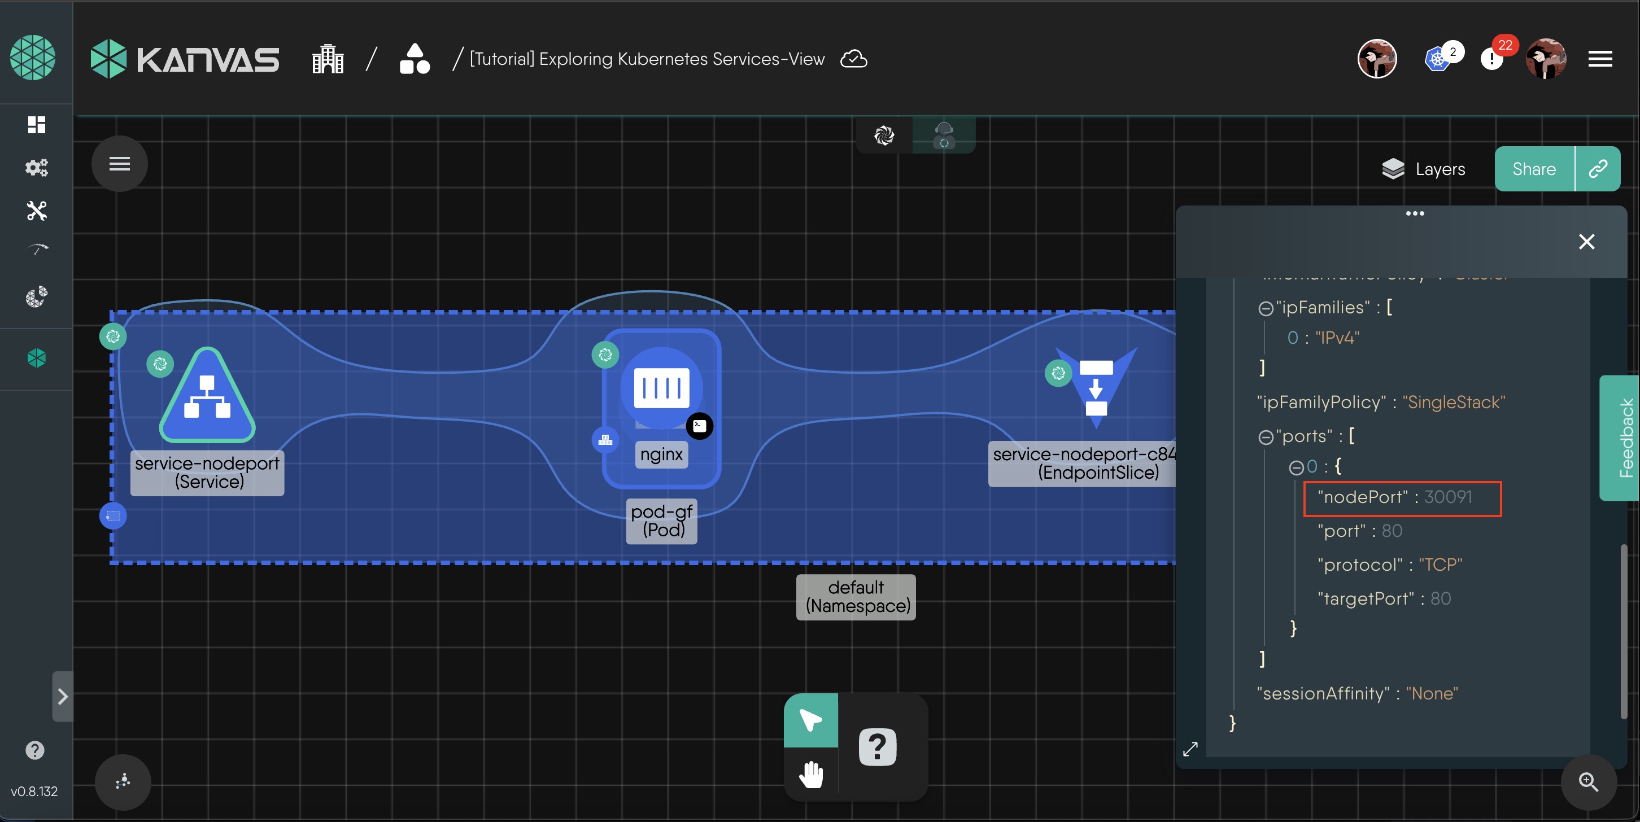Click the details panel vertical scrollbar
Viewport: 1640px width, 822px height.
[1624, 630]
